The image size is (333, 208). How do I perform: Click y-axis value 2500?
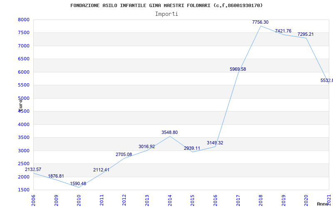tap(24, 163)
